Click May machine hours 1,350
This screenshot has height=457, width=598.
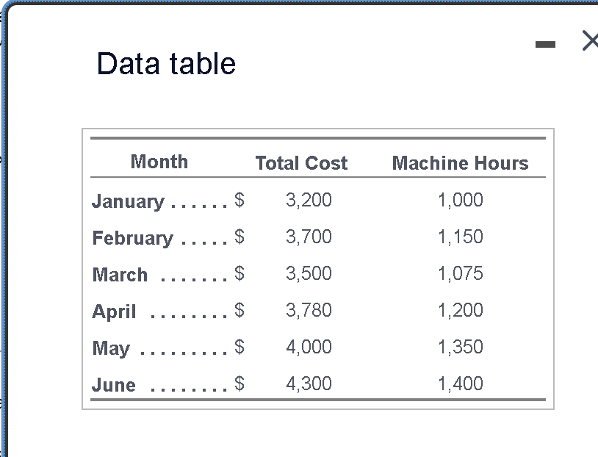(x=461, y=346)
